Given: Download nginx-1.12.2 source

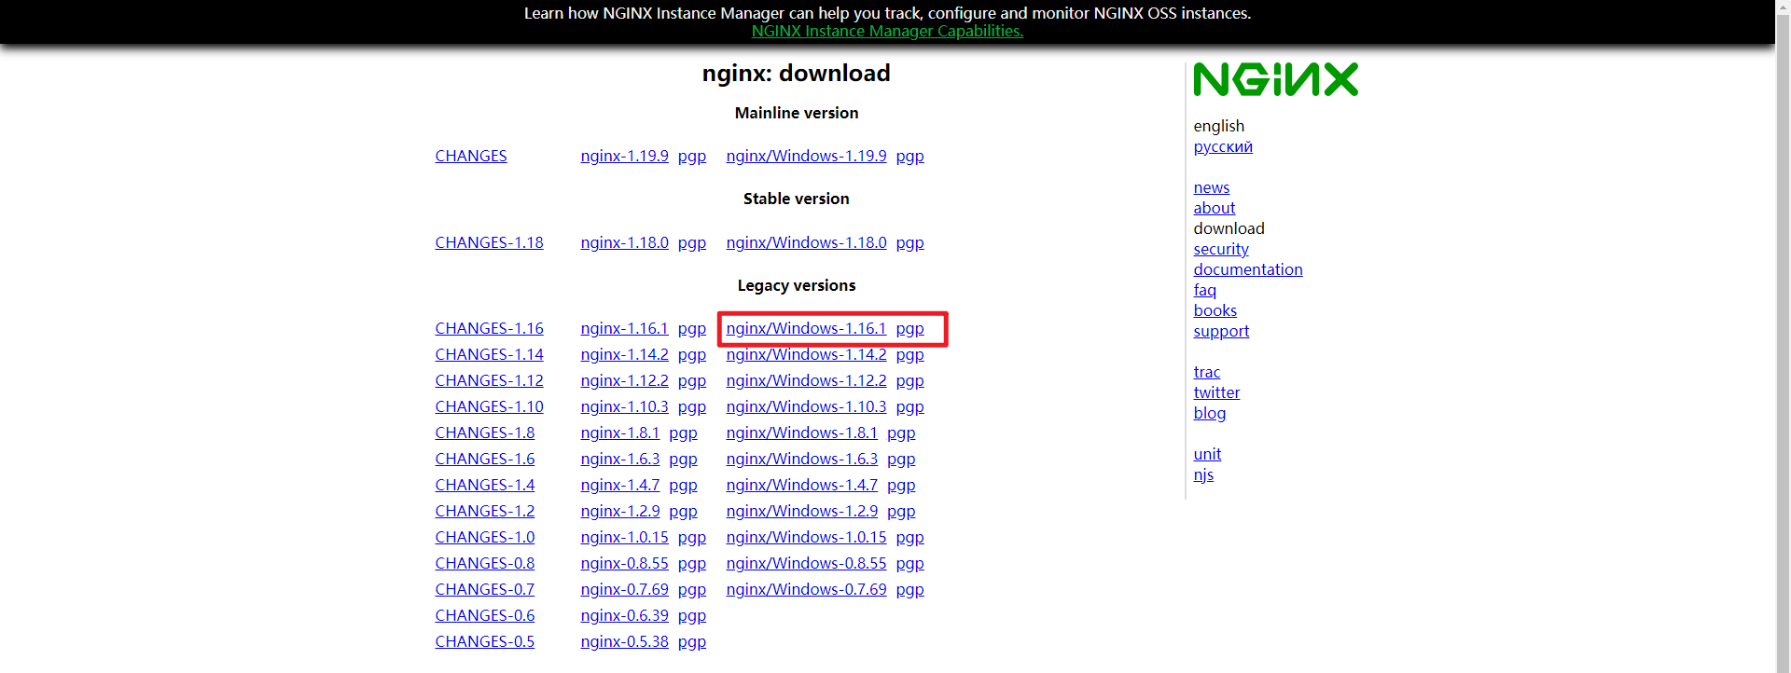Looking at the screenshot, I should click(624, 380).
